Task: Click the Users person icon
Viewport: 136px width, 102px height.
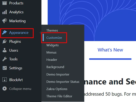Action: tap(5, 50)
